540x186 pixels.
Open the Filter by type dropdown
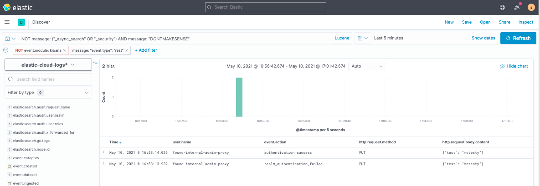pyautogui.click(x=48, y=93)
